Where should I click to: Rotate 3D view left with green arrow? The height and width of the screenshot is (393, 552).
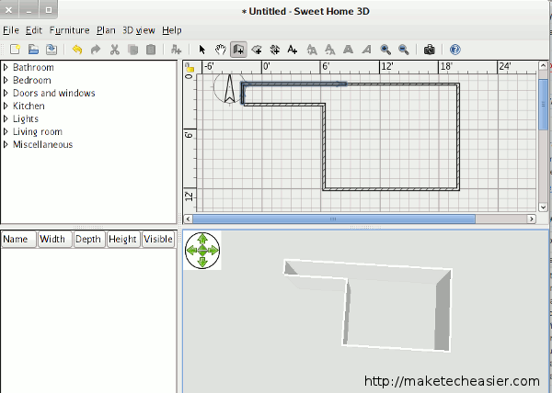(191, 251)
